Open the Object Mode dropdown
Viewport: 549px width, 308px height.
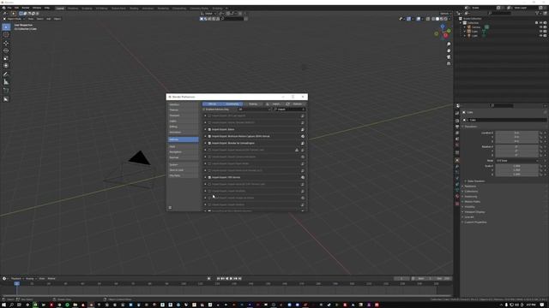(14, 19)
